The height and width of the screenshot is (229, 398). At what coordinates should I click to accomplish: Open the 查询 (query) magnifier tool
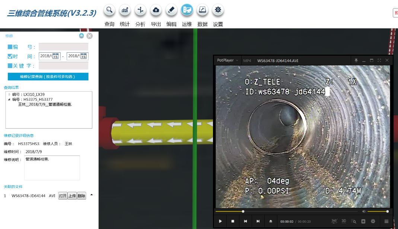click(109, 10)
